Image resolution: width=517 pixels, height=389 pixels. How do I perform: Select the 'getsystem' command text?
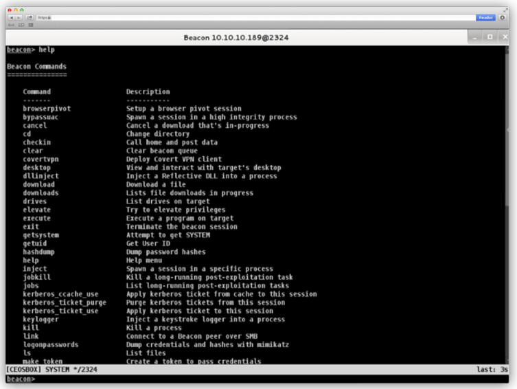point(41,235)
